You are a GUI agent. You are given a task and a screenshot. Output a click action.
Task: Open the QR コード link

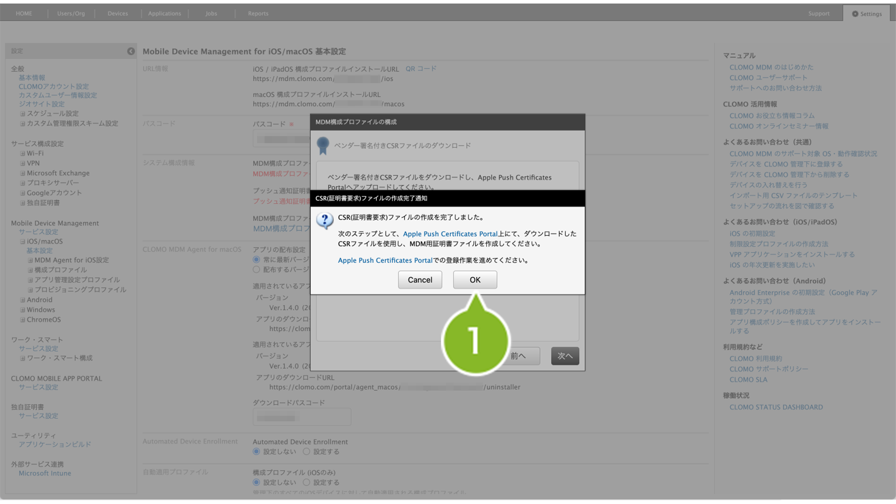click(x=421, y=69)
